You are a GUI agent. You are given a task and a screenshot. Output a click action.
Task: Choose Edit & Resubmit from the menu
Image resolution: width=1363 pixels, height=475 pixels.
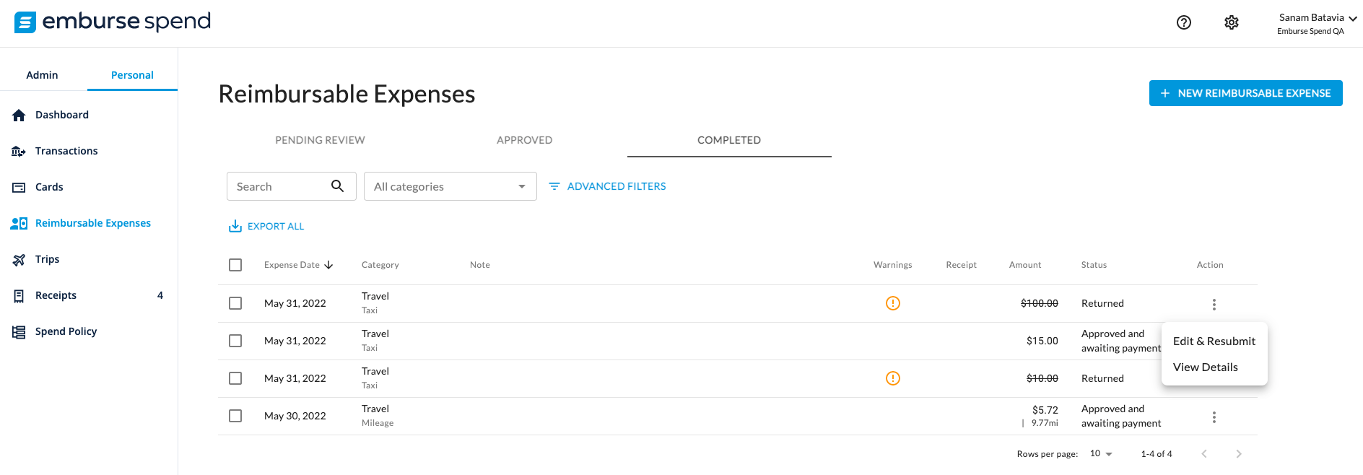(1214, 341)
